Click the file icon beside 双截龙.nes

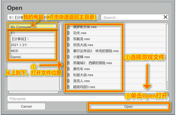point(68,39)
